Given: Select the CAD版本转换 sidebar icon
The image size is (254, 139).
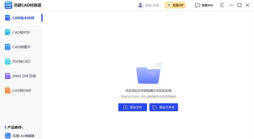Looking at the screenshot, I should (8, 18).
